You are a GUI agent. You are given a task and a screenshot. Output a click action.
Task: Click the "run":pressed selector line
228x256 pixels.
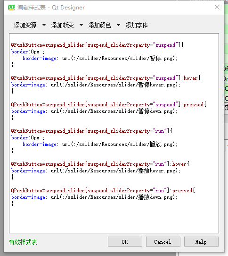(x=103, y=190)
